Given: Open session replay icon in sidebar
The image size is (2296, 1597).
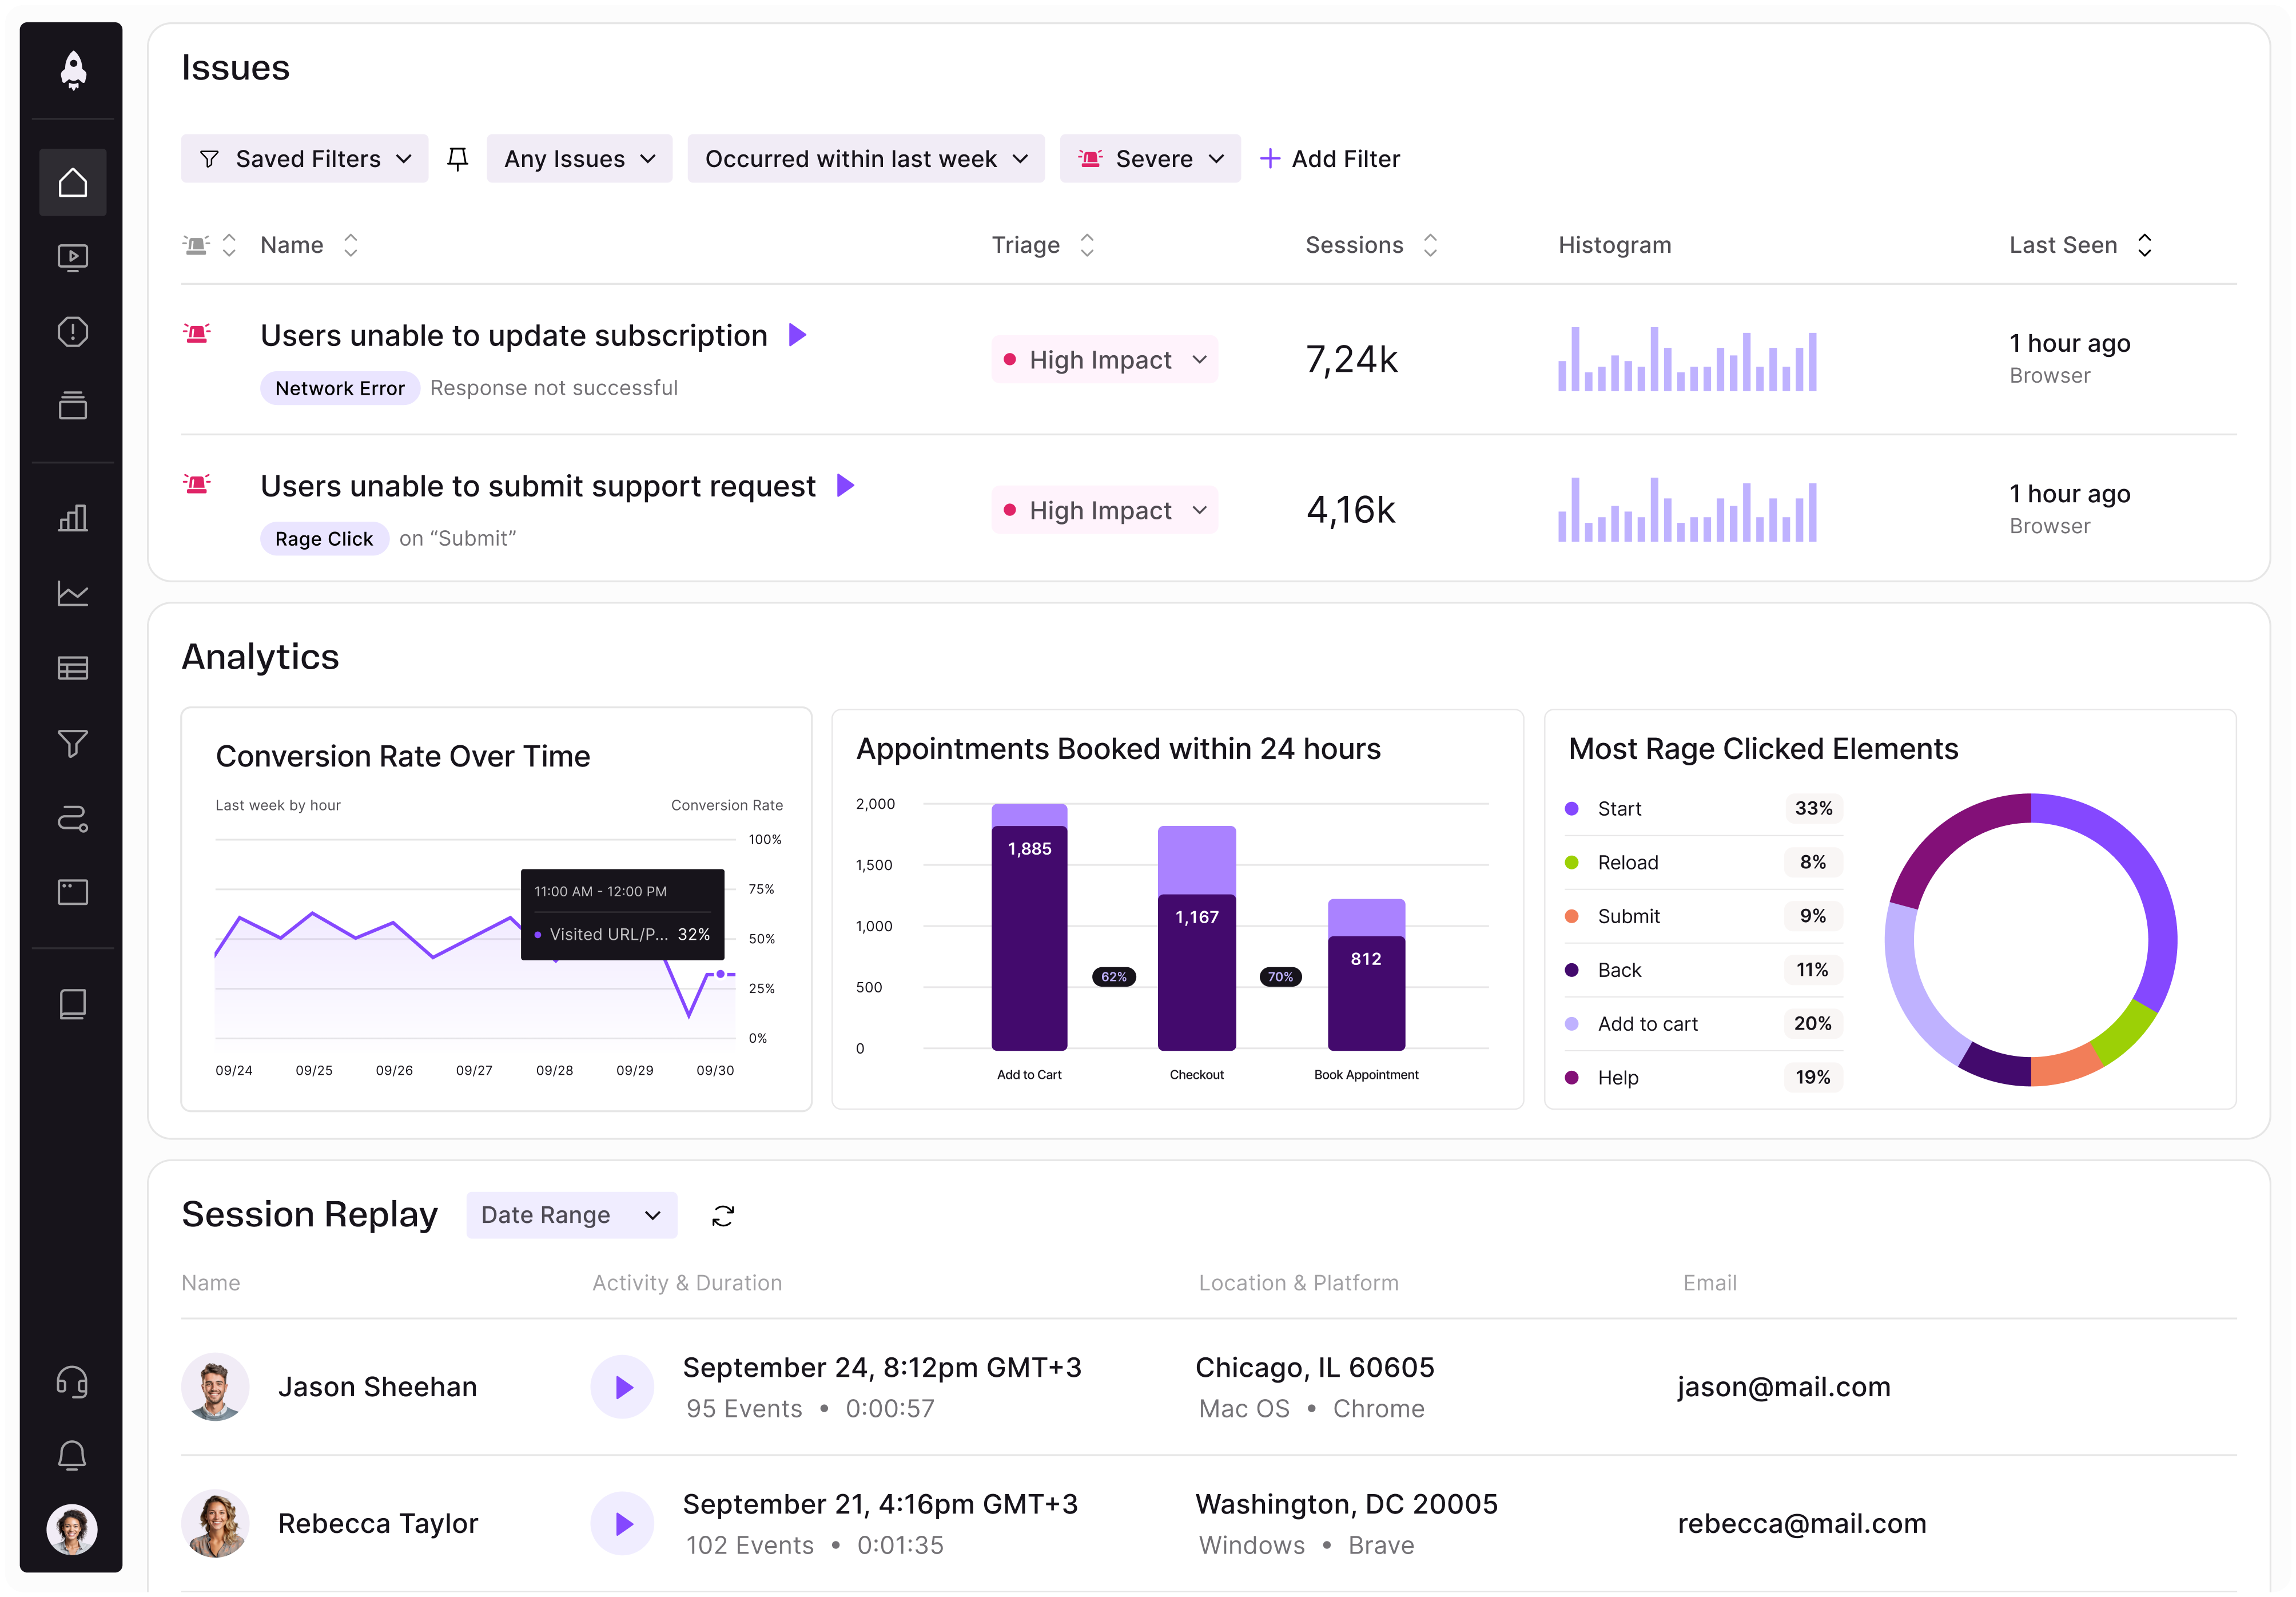Looking at the screenshot, I should 73,258.
